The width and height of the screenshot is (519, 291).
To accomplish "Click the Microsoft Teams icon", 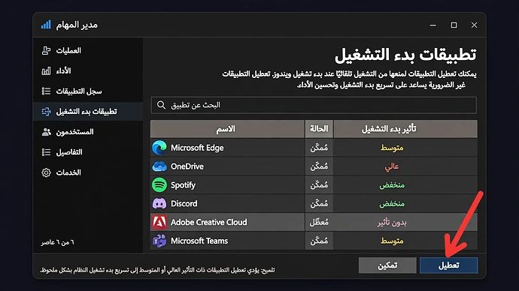I will coord(159,241).
